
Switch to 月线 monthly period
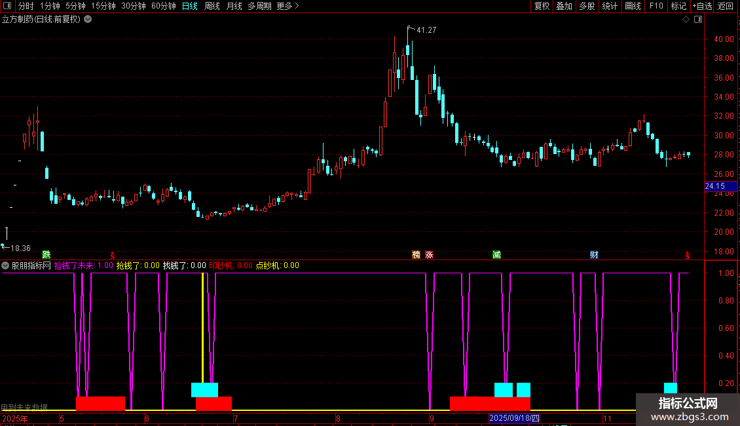234,6
